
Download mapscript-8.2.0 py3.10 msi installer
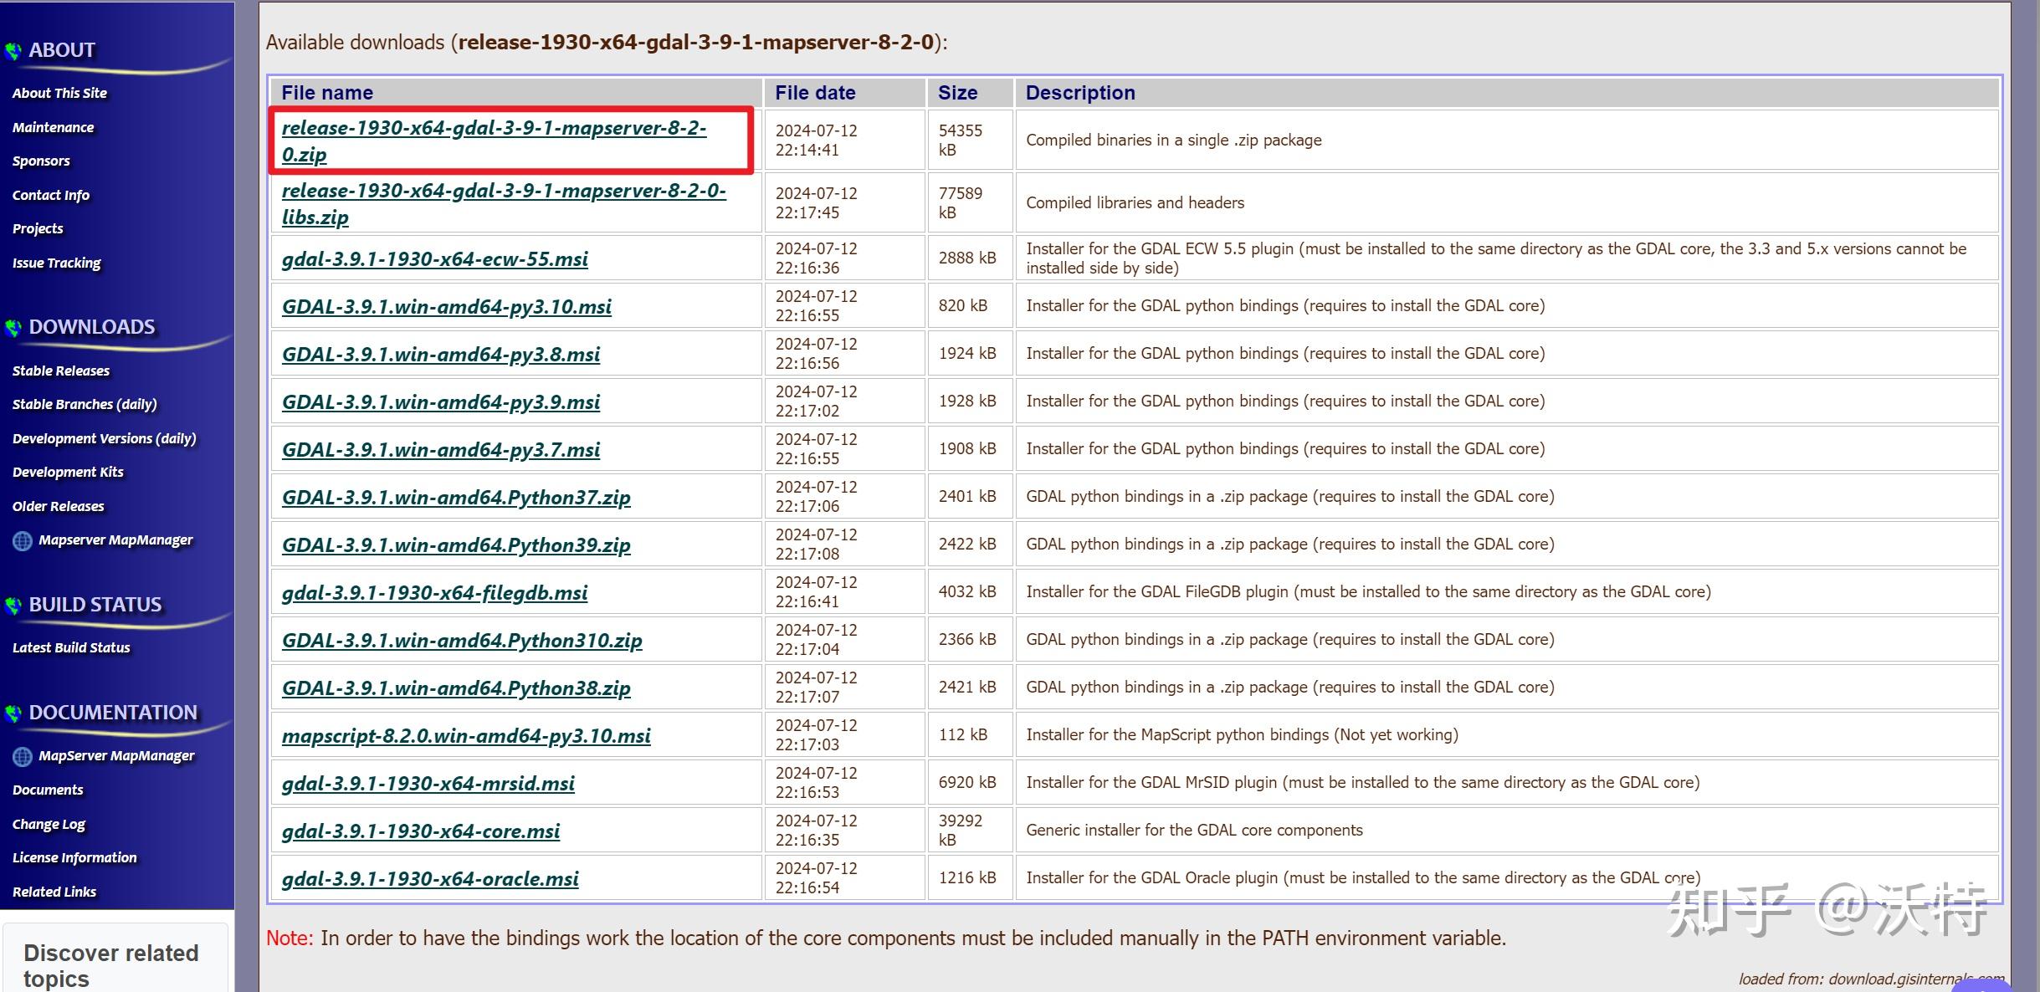466,735
